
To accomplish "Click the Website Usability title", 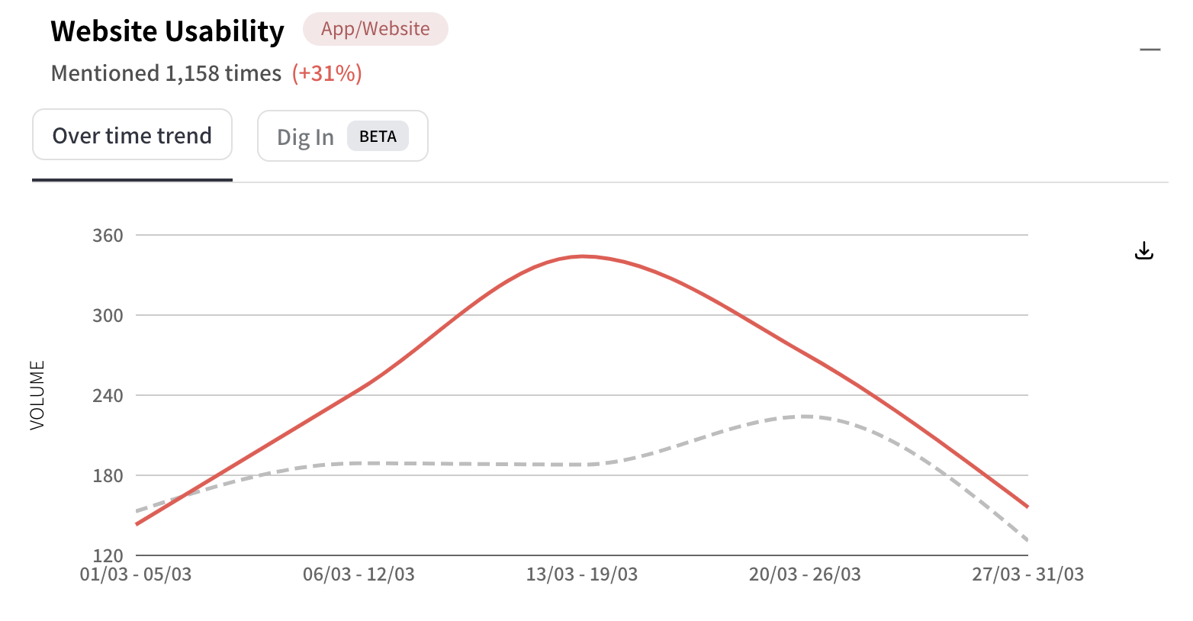I will [167, 31].
